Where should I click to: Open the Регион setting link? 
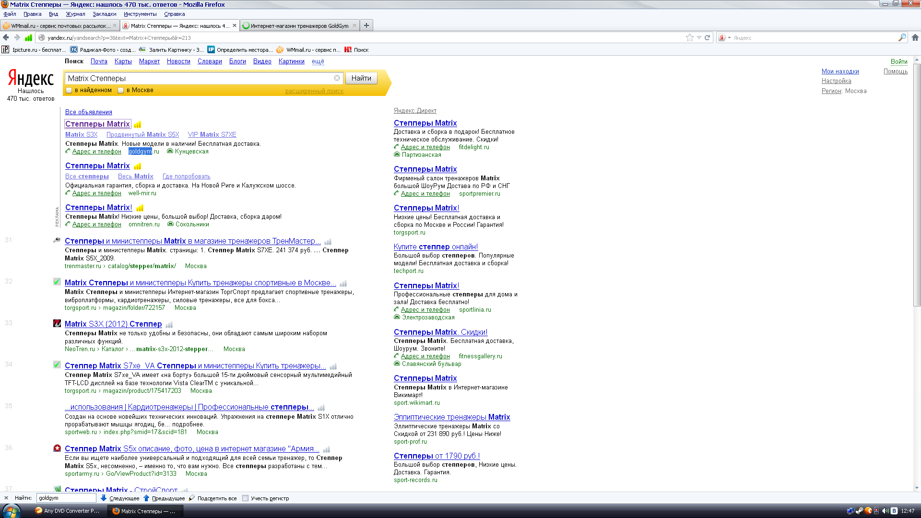[831, 91]
